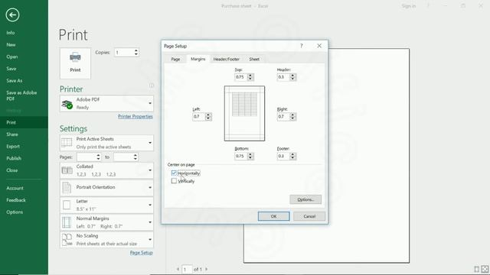Click the Copies number field

tap(124, 53)
